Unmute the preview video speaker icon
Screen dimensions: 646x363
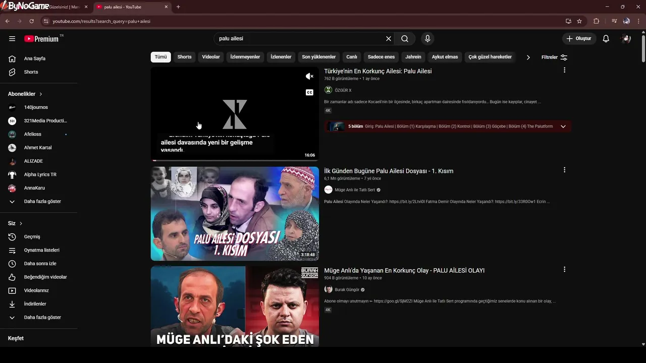pos(309,76)
